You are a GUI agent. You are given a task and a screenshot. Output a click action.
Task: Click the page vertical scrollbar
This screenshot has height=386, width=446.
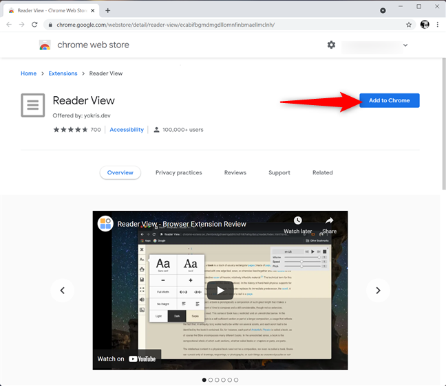coord(444,124)
